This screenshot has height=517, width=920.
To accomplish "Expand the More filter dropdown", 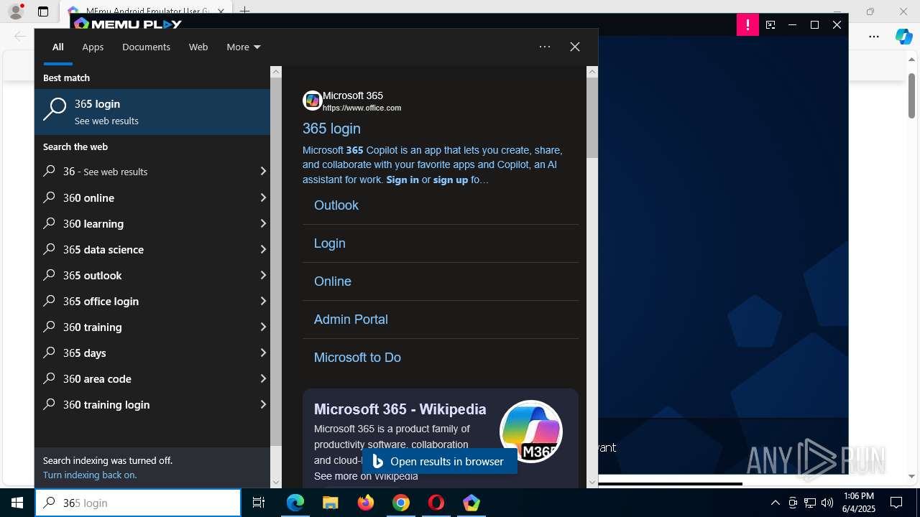I will [x=244, y=47].
